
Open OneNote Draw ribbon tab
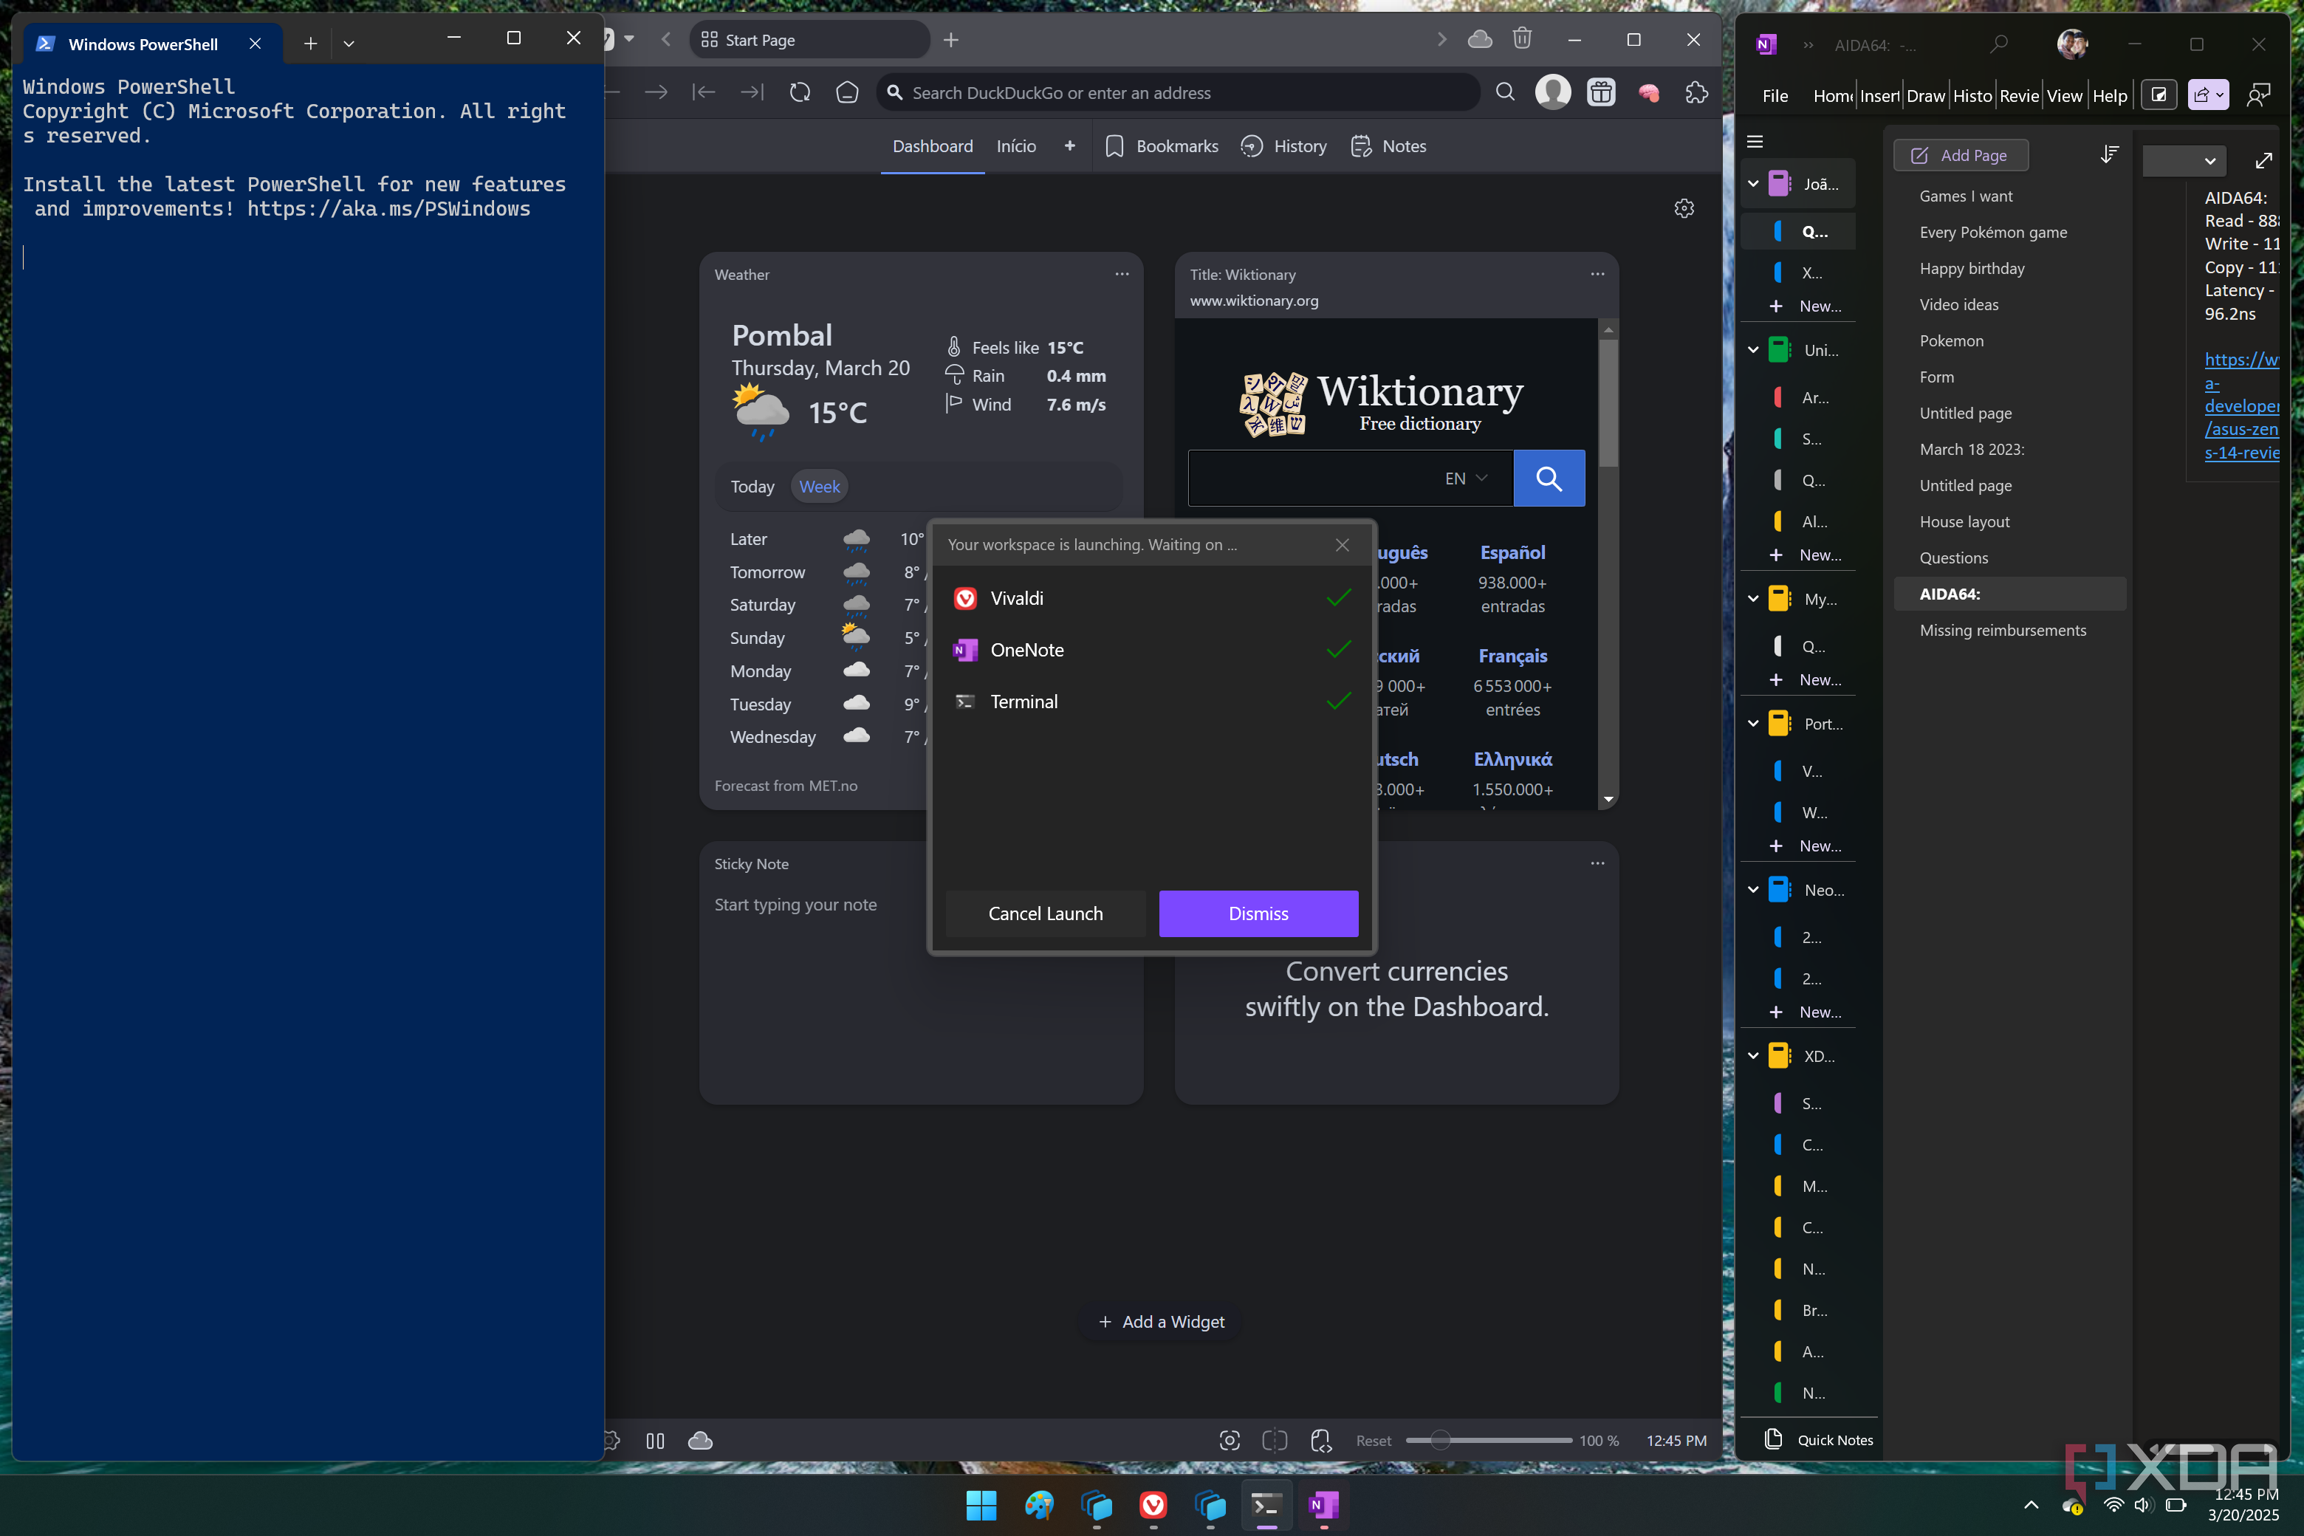pyautogui.click(x=1925, y=95)
